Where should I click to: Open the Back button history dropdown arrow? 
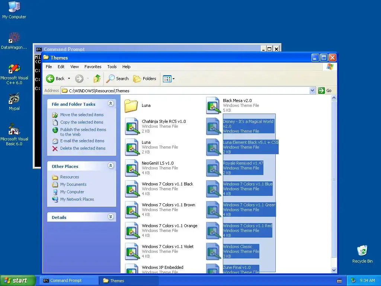point(69,79)
